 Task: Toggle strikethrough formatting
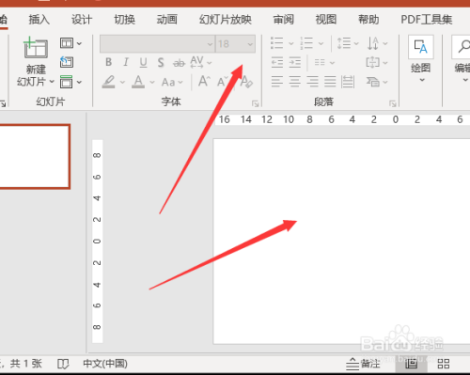[179, 63]
